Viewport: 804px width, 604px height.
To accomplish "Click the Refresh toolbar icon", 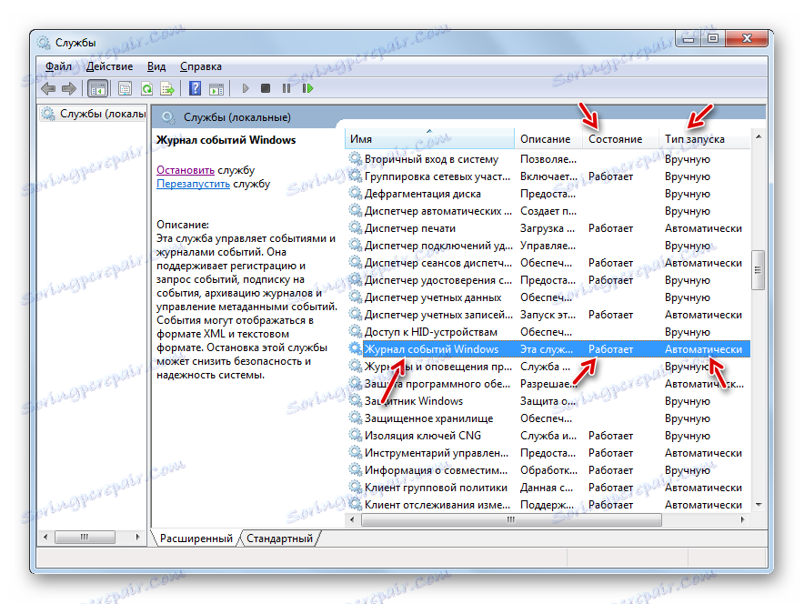I will tap(146, 89).
